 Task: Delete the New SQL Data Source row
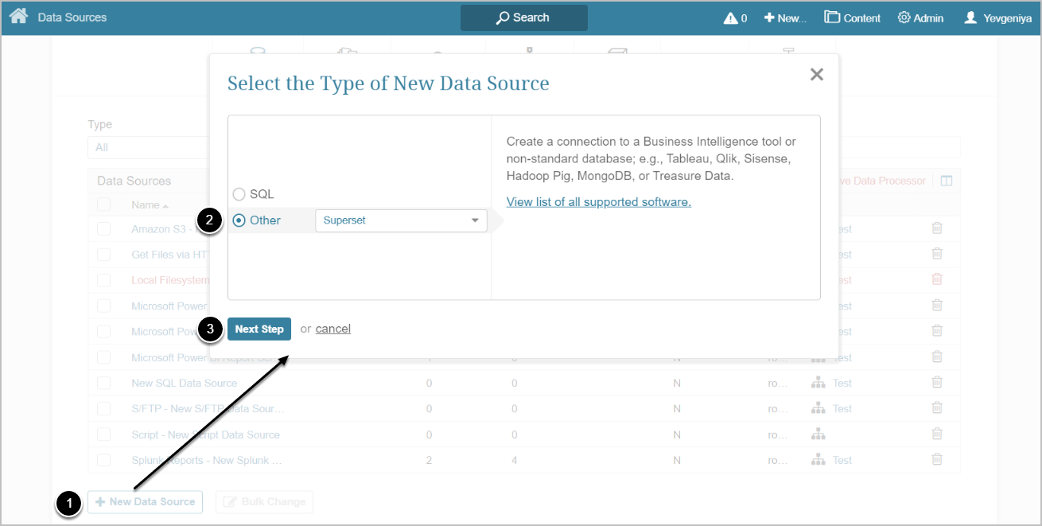937,383
